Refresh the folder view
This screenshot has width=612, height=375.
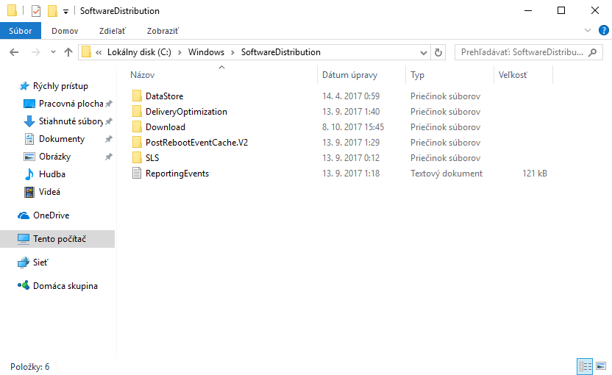click(x=438, y=52)
